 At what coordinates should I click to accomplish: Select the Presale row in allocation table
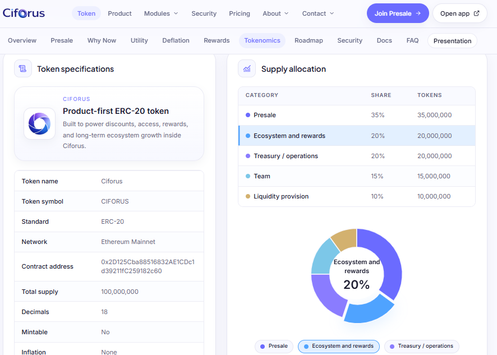357,115
